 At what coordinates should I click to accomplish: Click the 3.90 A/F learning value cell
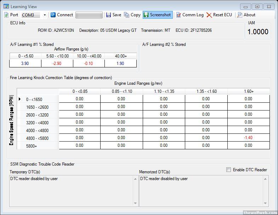pos(25,63)
